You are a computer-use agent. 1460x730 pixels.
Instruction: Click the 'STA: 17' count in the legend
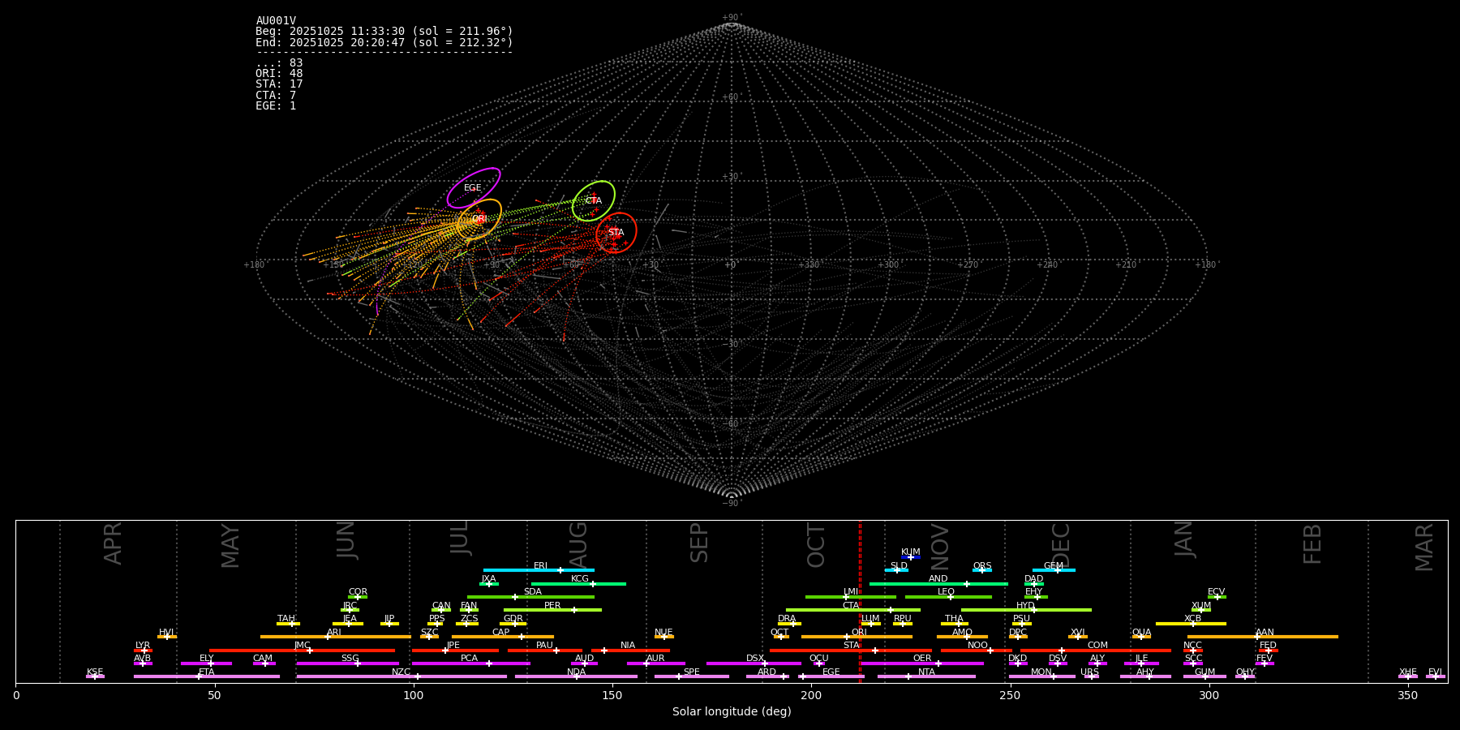tap(279, 84)
